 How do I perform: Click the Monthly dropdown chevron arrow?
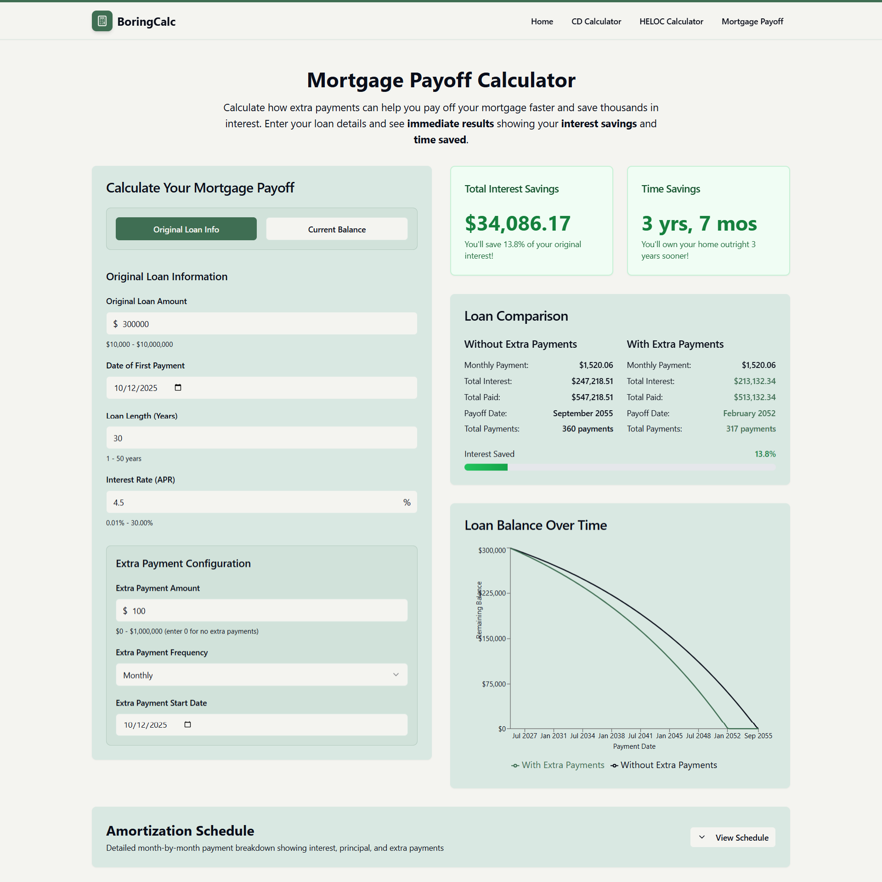click(396, 675)
